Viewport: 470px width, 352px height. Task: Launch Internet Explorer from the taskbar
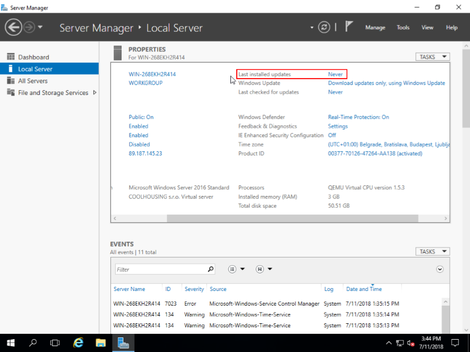point(78,343)
